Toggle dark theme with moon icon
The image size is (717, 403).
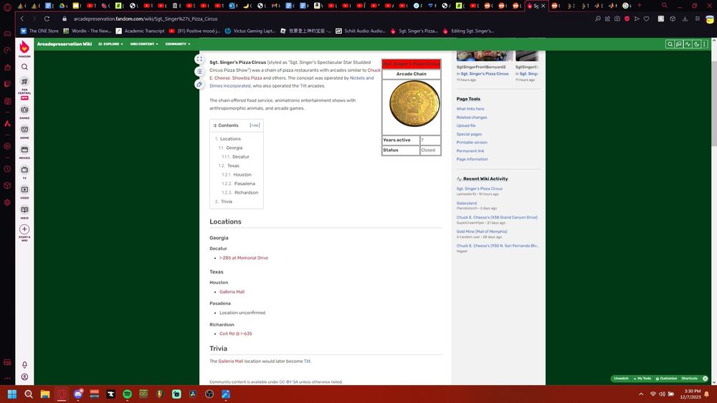pyautogui.click(x=696, y=44)
